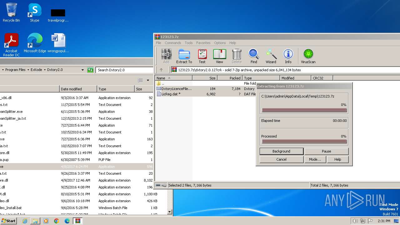Viewport: 400px width, 225px height.
Task: Cancel the extraction
Action: 281,159
